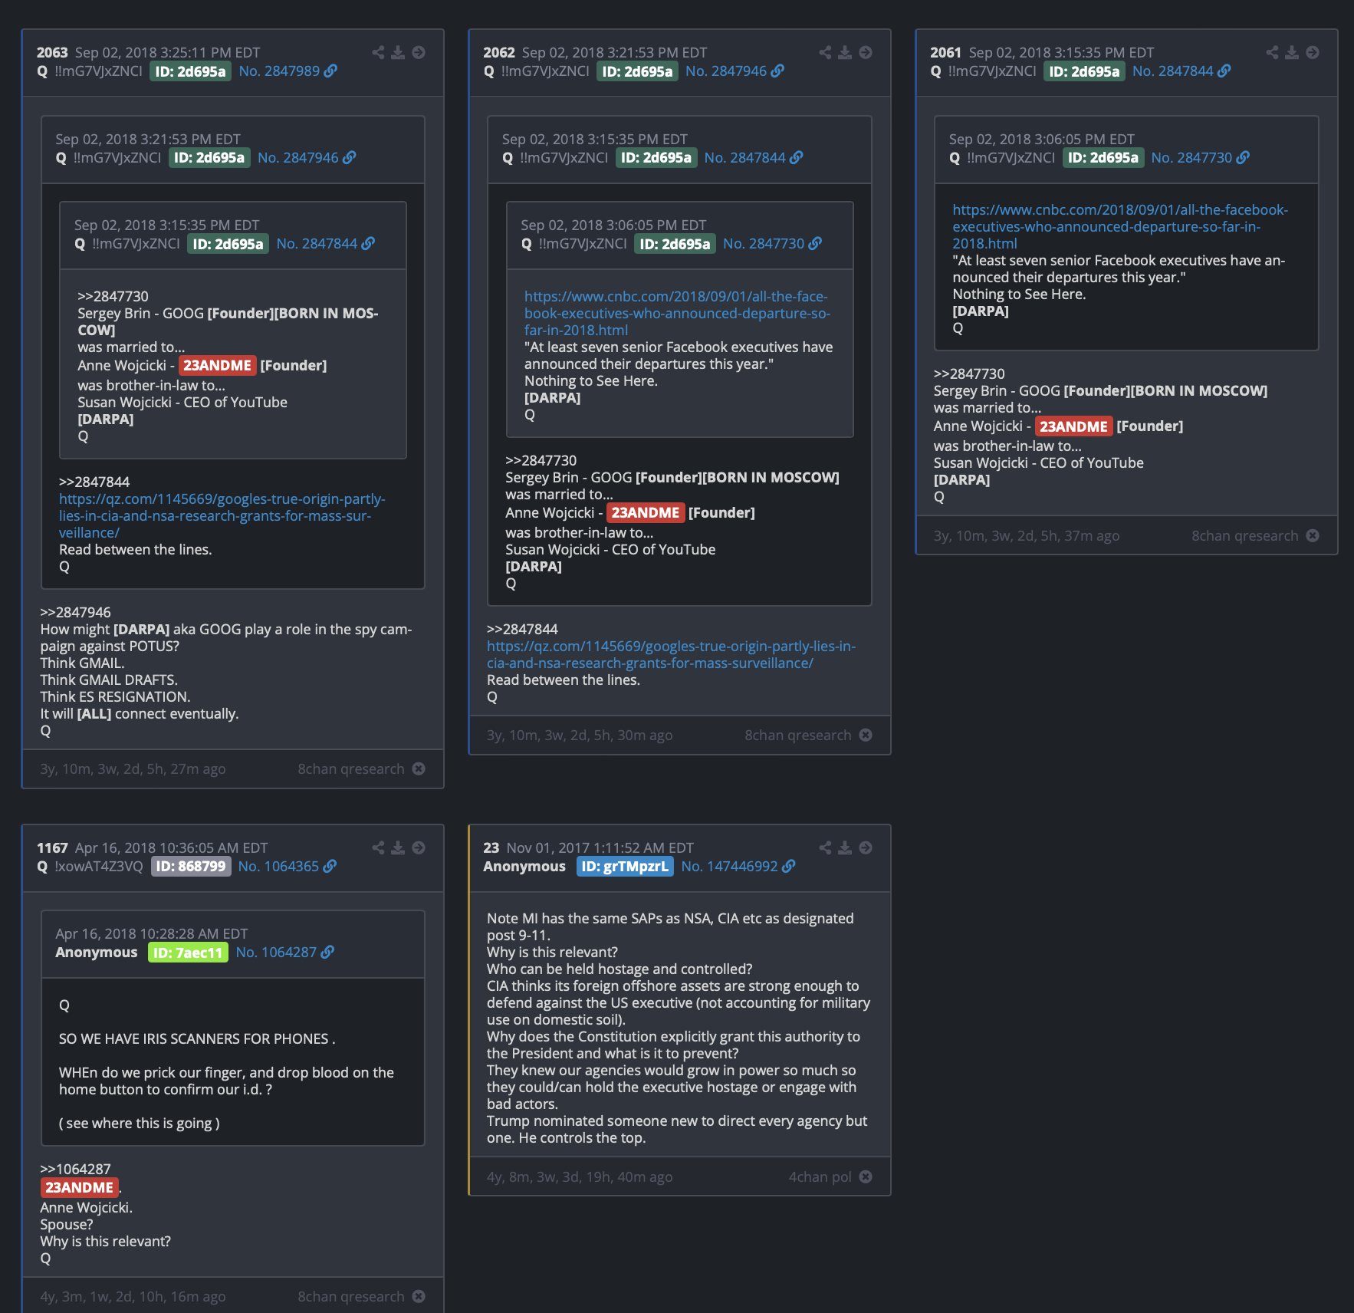This screenshot has width=1354, height=1313.
Task: Open qz.com Google origin link in post 2063
Action: click(222, 515)
